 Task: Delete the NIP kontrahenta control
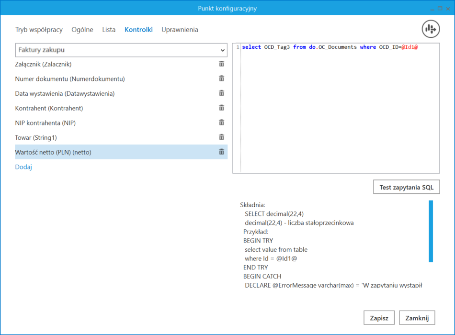[x=221, y=123]
